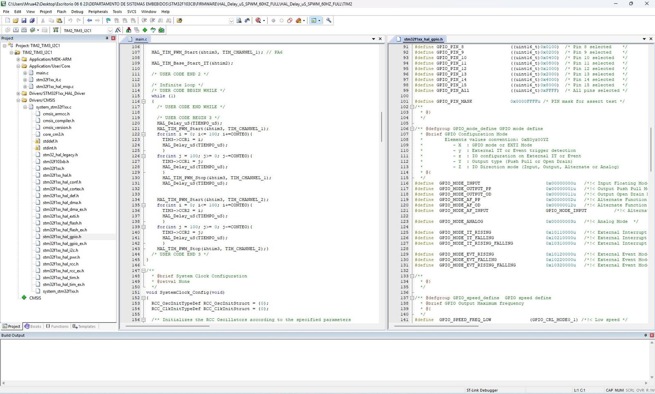Viewport: 655px width, 394px height.
Task: Open Configuration with the wrench icon
Action: point(328,20)
